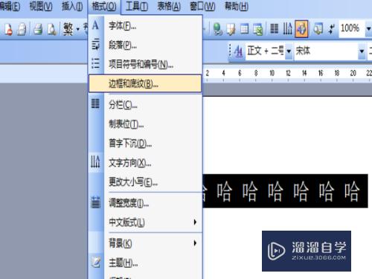Click the Show/Hide formatting marks icon
This screenshot has width=372, height=279.
click(x=331, y=29)
